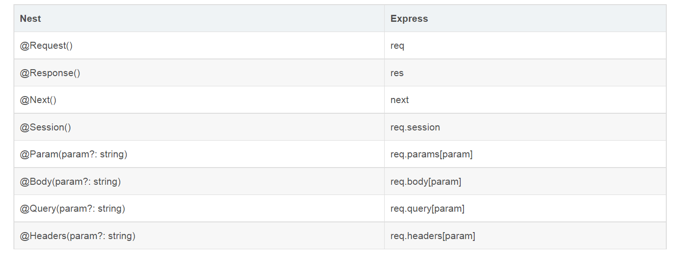Click the word 'string' in the @Param row
Image resolution: width=683 pixels, height=266 pixels.
pyautogui.click(x=112, y=154)
